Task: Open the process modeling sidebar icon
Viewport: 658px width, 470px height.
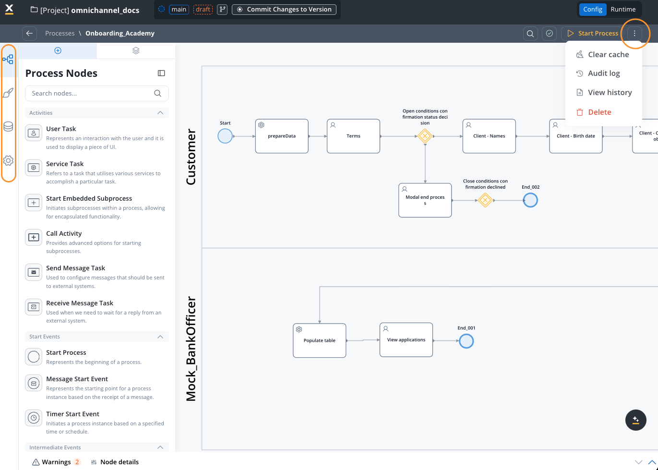Action: pyautogui.click(x=8, y=59)
